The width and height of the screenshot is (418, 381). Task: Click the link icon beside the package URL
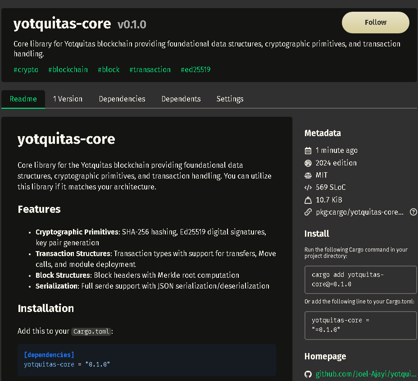(308, 212)
